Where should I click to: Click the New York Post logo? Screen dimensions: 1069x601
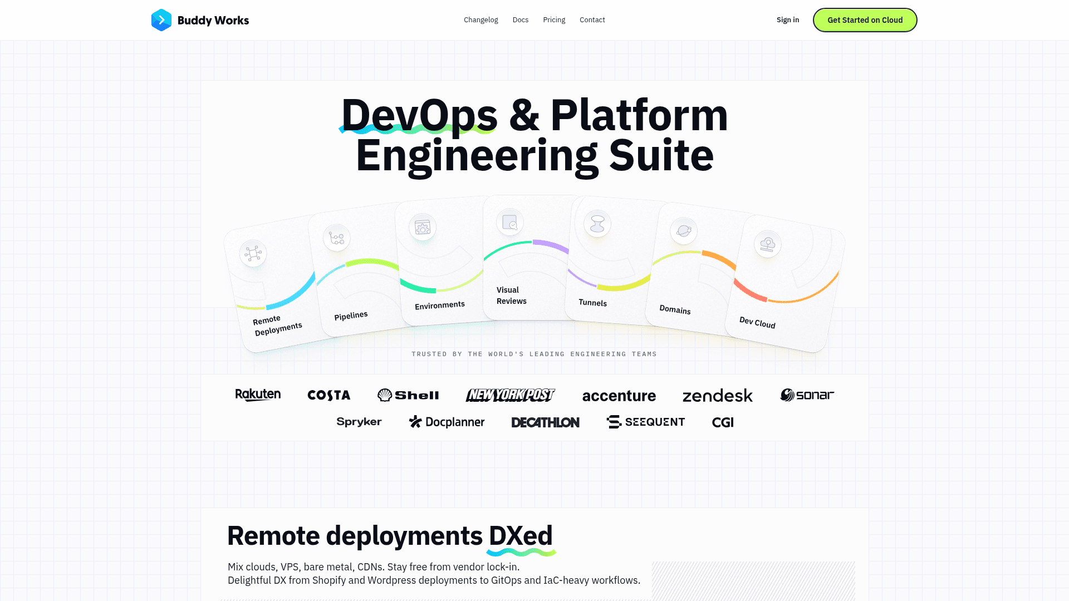point(511,395)
